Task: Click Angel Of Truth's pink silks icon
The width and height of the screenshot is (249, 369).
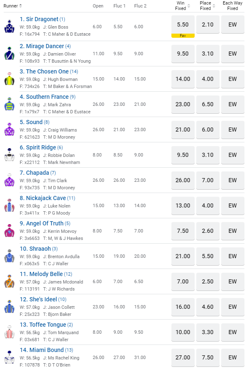Action: coord(9,231)
